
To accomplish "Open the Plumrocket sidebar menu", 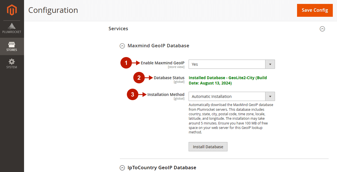I will point(12,29).
